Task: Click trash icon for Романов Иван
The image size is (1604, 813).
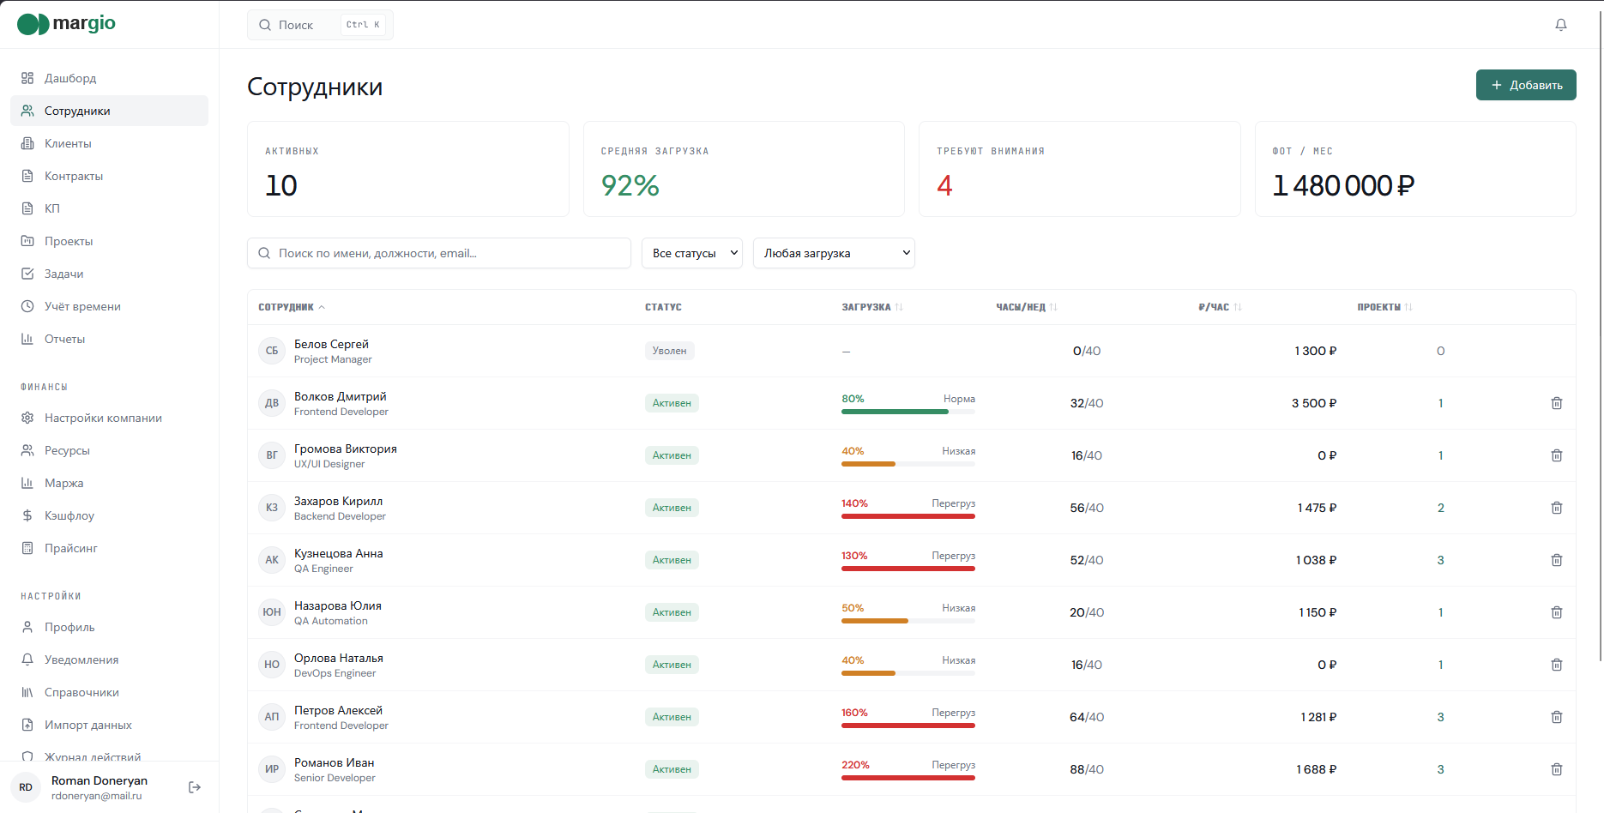Action: [1557, 769]
